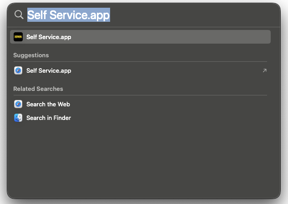This screenshot has width=288, height=204.
Task: Click the Safari icon beside Search the Web
Action: pos(18,104)
